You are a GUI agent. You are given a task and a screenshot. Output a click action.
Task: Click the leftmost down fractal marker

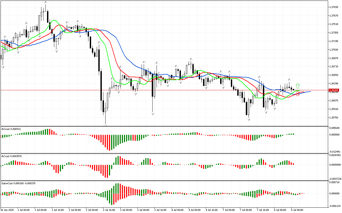point(3,67)
